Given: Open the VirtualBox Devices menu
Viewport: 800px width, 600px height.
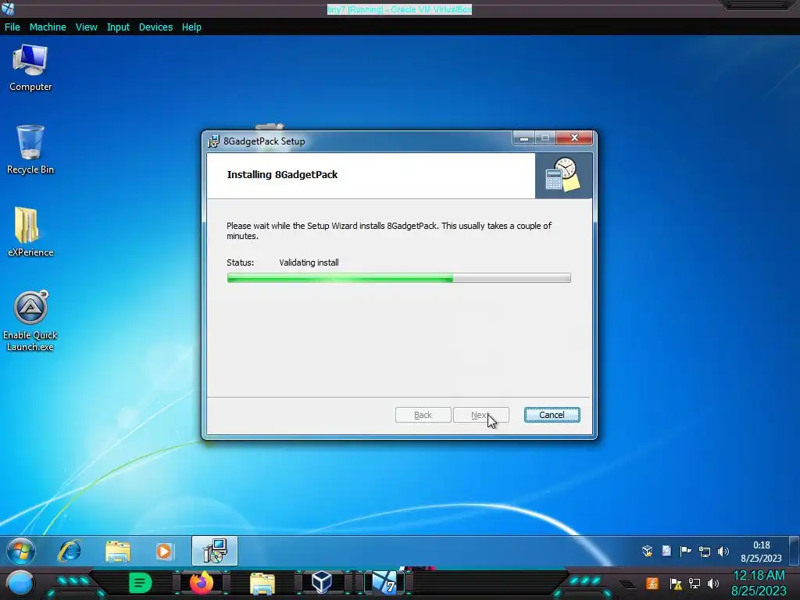Looking at the screenshot, I should (155, 27).
